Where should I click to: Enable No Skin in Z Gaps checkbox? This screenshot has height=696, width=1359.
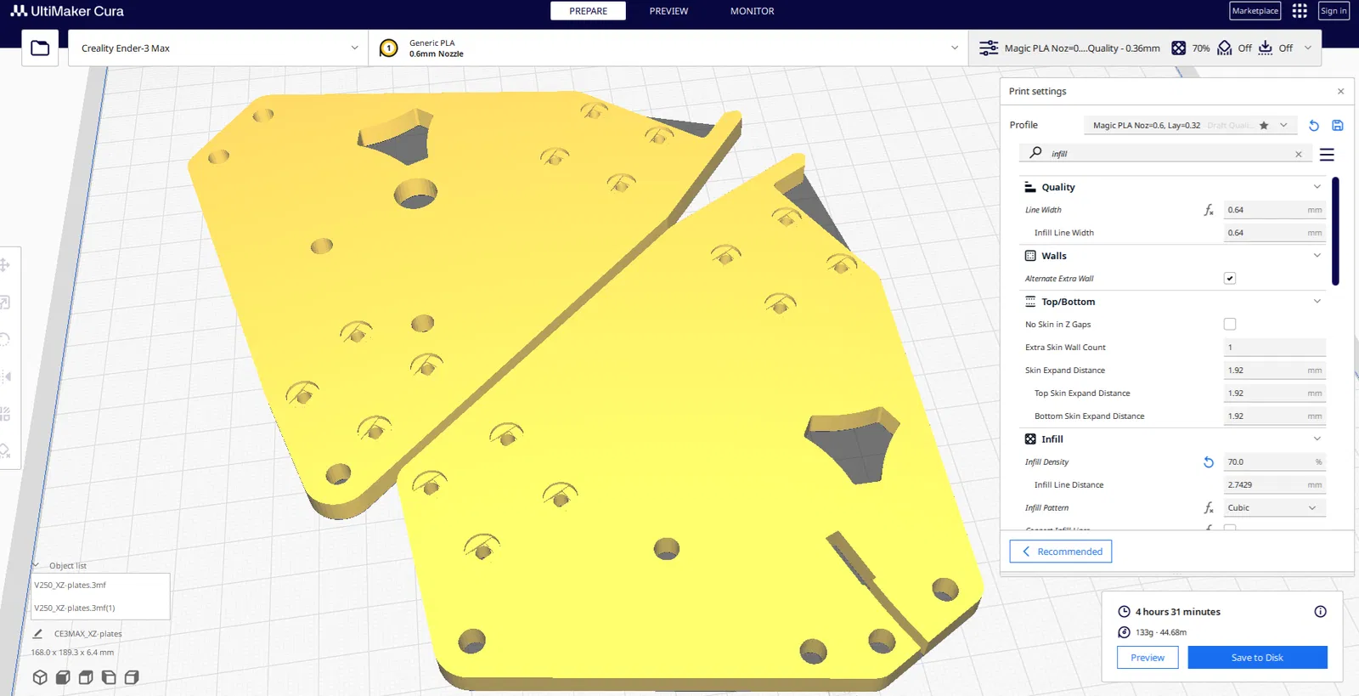(x=1230, y=325)
